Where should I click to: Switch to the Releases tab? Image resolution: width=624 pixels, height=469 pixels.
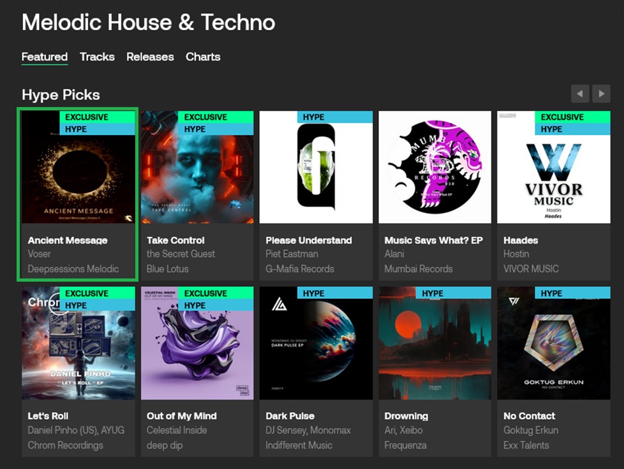(x=150, y=57)
